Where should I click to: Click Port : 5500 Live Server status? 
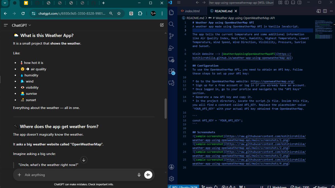tap(300, 187)
